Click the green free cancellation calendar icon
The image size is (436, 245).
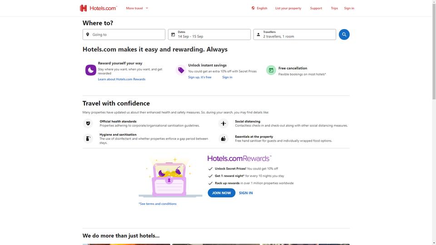271,70
